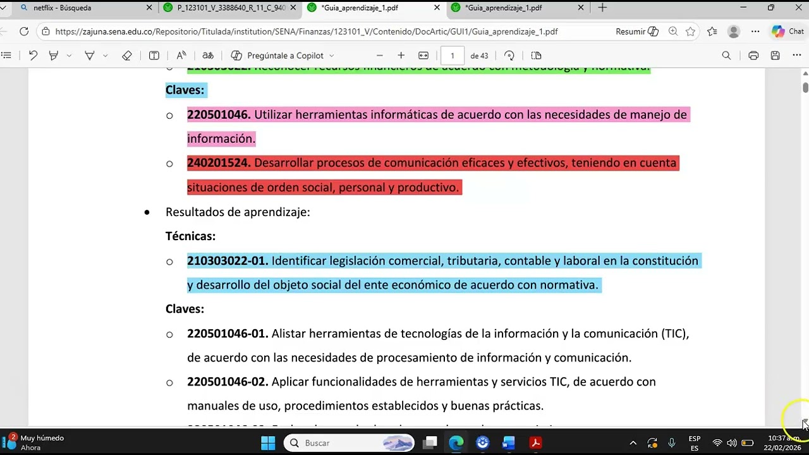Click the red highlighted code 240201524.
The width and height of the screenshot is (809, 455).
(219, 162)
